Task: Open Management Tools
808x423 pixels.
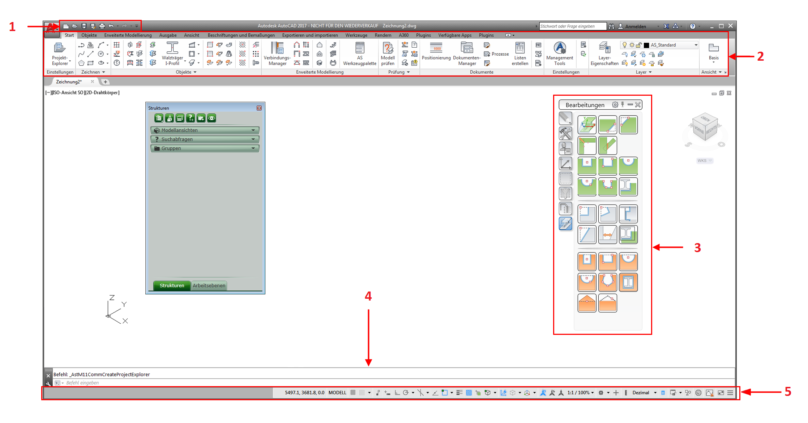Action: tap(560, 48)
